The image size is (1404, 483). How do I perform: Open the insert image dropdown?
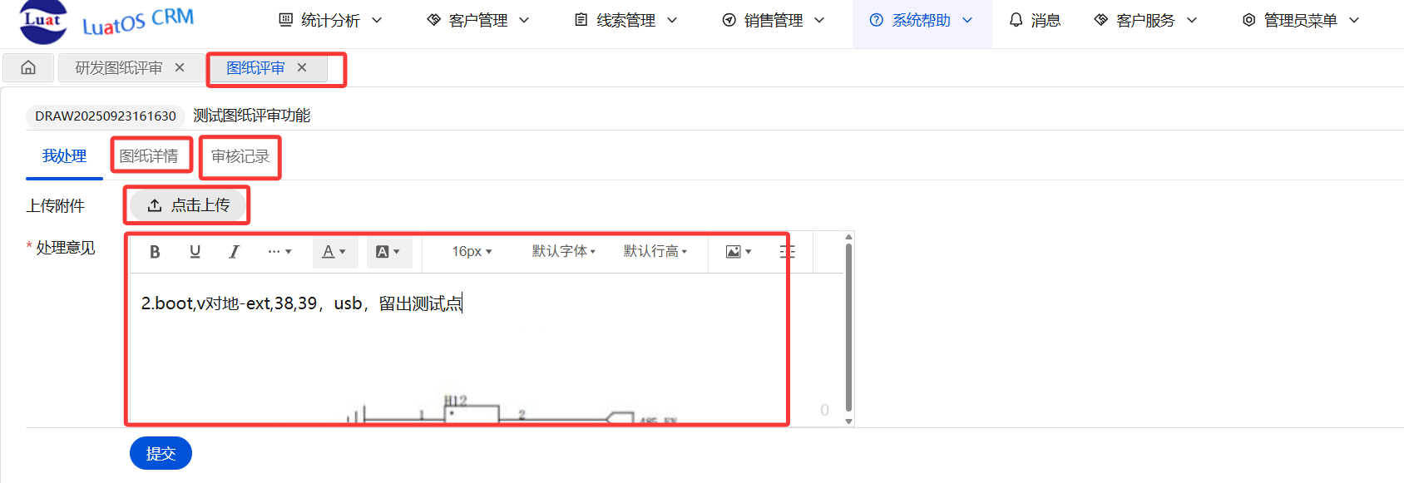(x=739, y=252)
